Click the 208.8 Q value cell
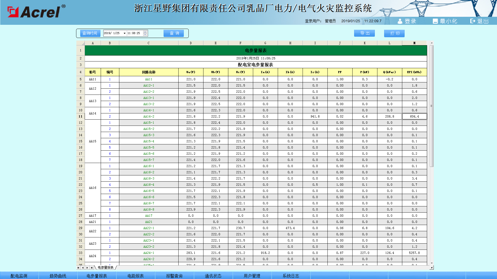Image resolution: width=497 pixels, height=279 pixels. 390,117
